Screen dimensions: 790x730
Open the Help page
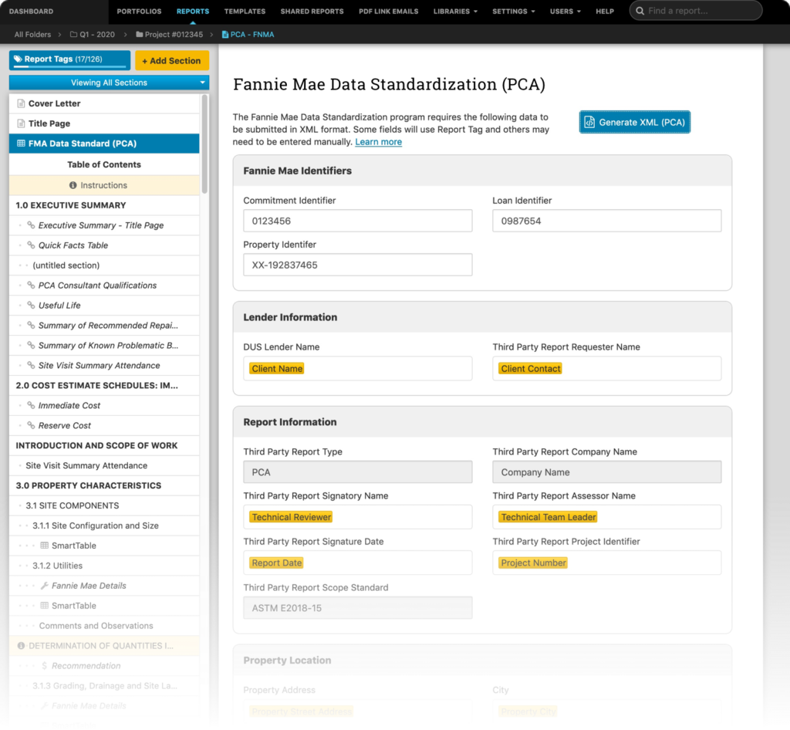pos(605,11)
